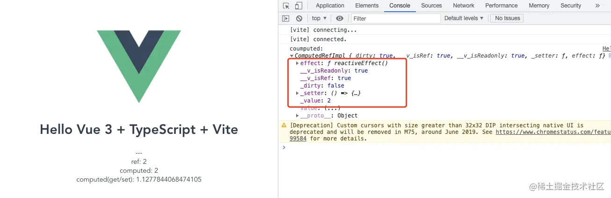611x198 pixels.
Task: Collapse the ComputedRefImpl object
Action: [x=292, y=56]
